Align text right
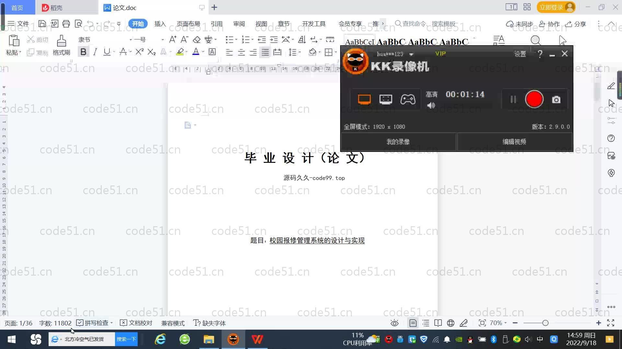622x349 pixels. tap(253, 52)
